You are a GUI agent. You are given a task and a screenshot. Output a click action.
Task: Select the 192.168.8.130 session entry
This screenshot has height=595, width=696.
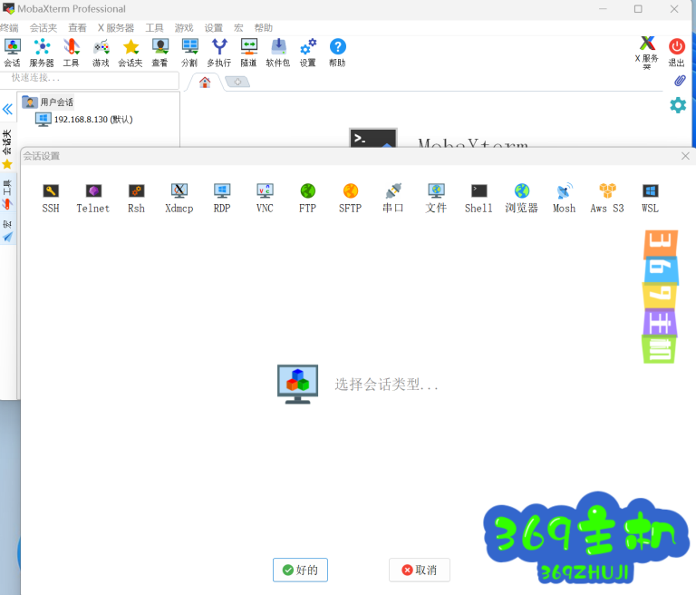[84, 120]
